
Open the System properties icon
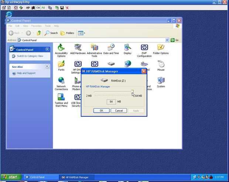tap(161, 82)
